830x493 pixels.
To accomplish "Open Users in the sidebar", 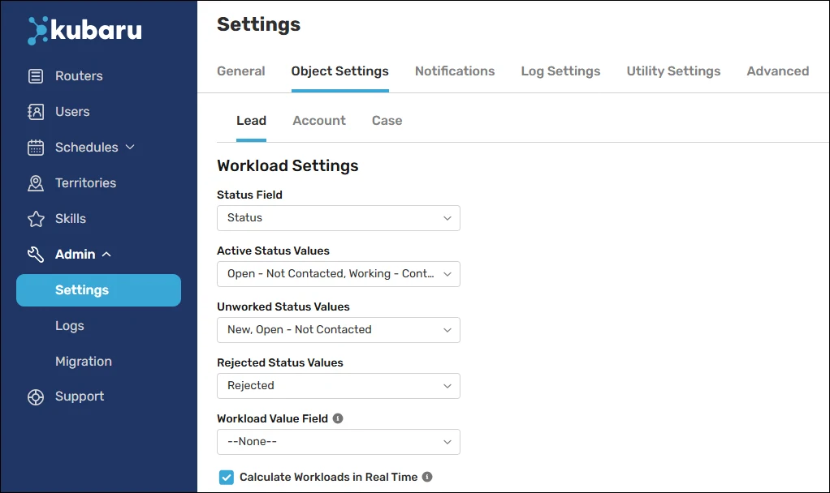I will [x=72, y=112].
